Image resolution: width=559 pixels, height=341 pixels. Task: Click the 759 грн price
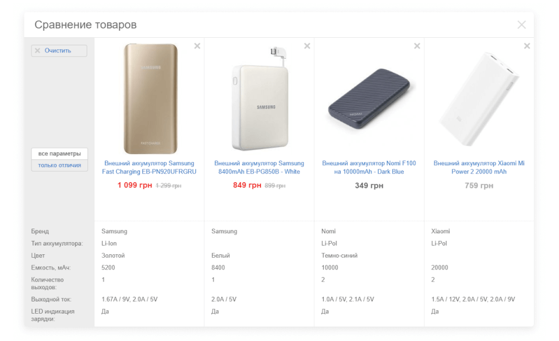[479, 186]
